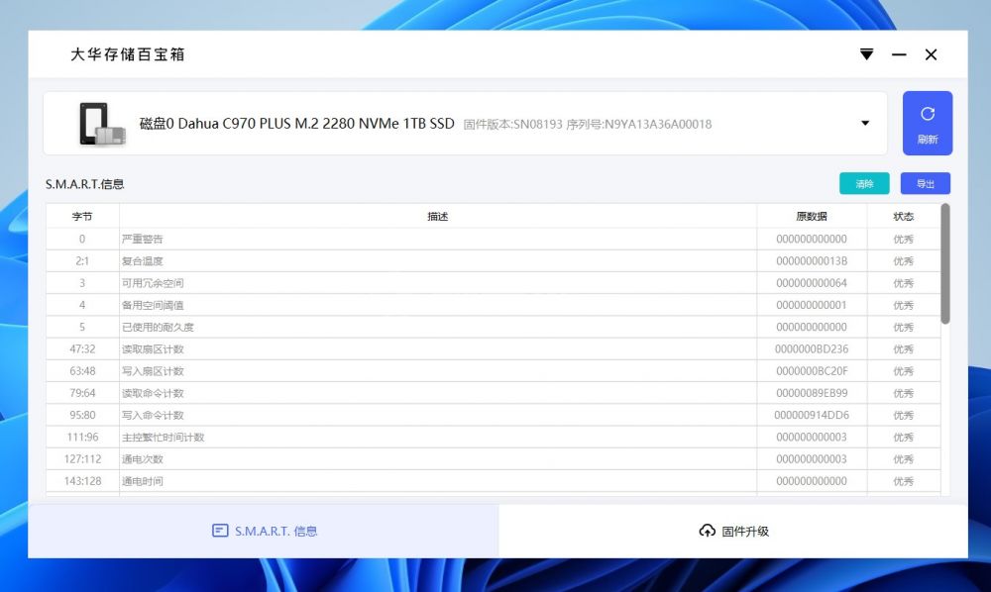Select the 可用冗余空间 description cell
This screenshot has width=991, height=592.
437,283
